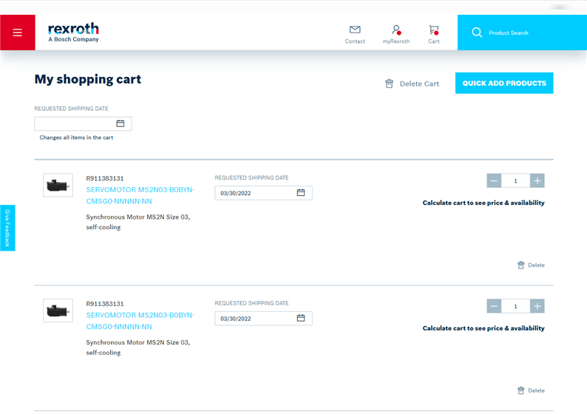Open the Give Feedback side tab
The width and height of the screenshot is (587, 414).
pos(7,228)
